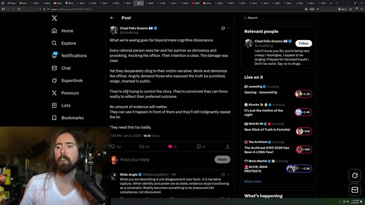Expand Live on X with Show more
The width and height of the screenshot is (365, 205).
tap(252, 181)
